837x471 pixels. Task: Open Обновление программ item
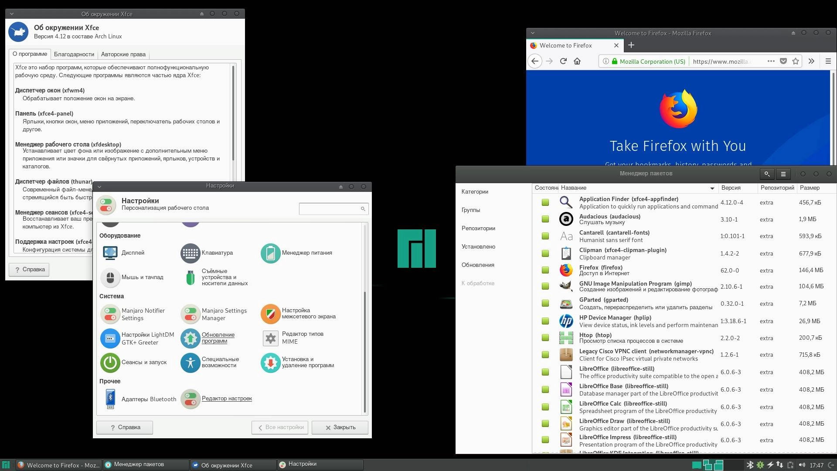[x=208, y=338]
